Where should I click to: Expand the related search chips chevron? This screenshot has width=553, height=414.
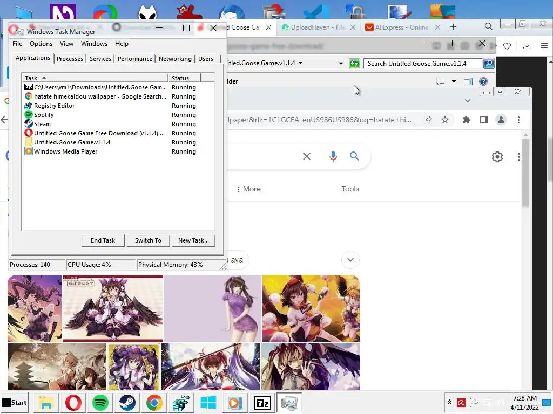click(x=350, y=260)
